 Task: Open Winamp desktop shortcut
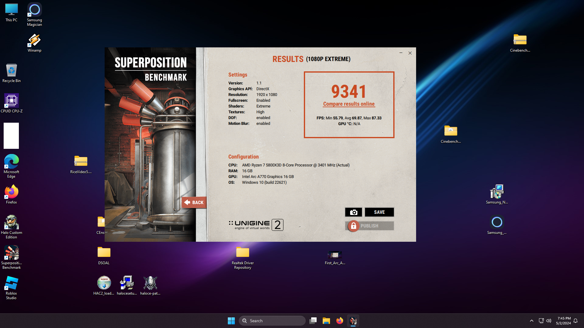point(34,43)
